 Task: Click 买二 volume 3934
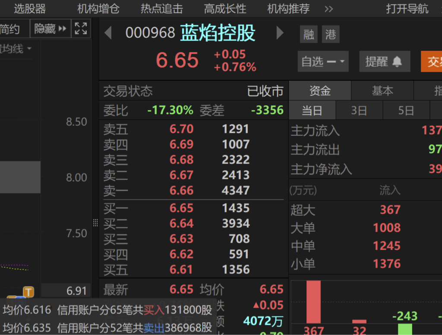[x=236, y=223]
